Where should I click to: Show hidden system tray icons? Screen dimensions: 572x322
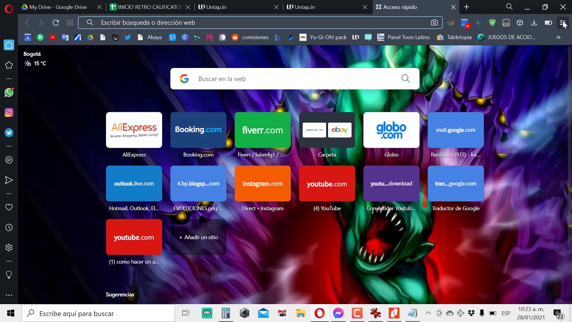click(x=428, y=313)
